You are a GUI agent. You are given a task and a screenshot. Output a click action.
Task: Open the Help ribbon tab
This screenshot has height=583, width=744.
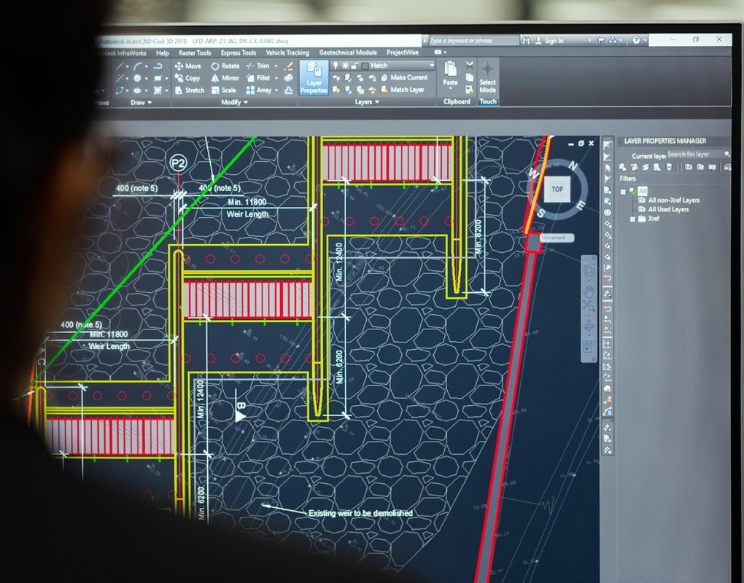pyautogui.click(x=162, y=53)
